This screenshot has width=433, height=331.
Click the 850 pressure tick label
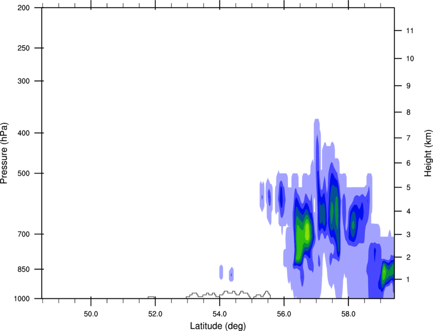coord(23,269)
